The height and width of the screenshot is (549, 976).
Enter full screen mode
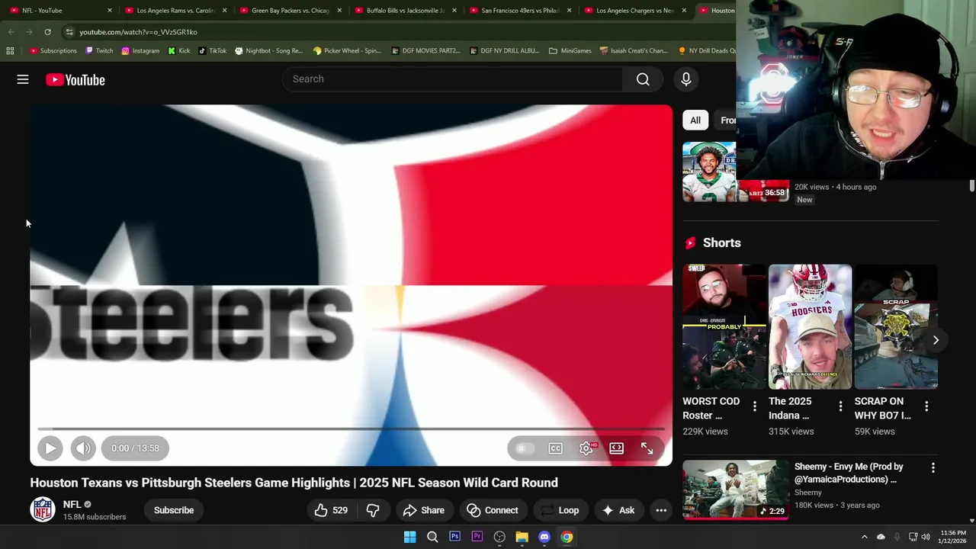click(x=647, y=448)
